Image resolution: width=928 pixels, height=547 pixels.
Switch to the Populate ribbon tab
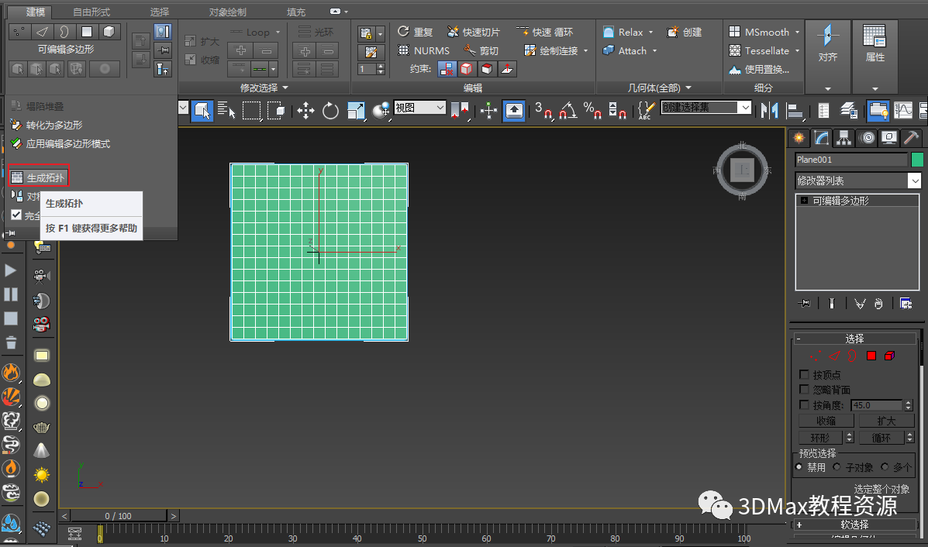tap(296, 12)
